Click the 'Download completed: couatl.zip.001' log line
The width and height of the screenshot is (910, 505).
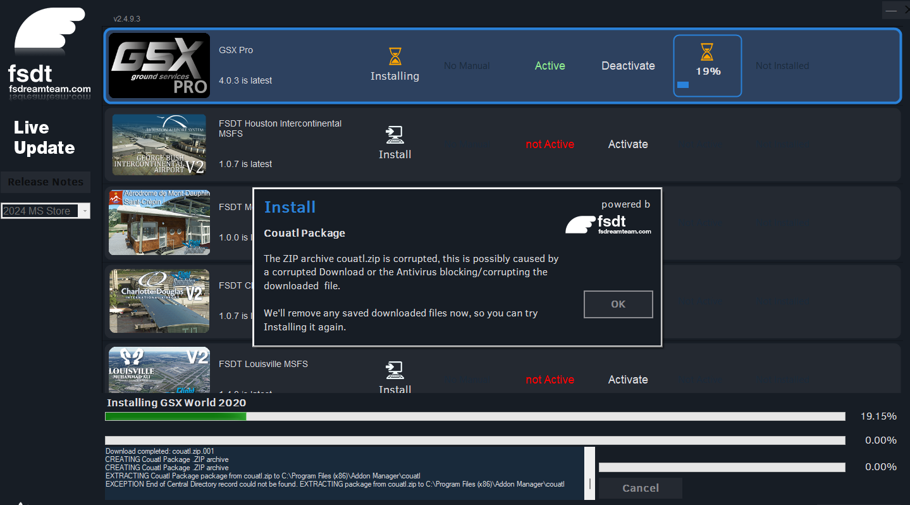pyautogui.click(x=160, y=451)
